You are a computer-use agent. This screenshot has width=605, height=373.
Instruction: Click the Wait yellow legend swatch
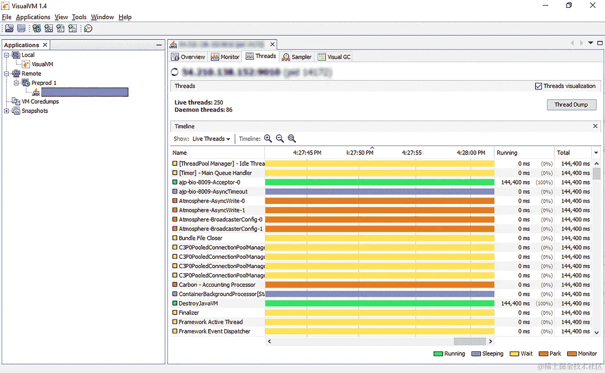tap(514, 354)
